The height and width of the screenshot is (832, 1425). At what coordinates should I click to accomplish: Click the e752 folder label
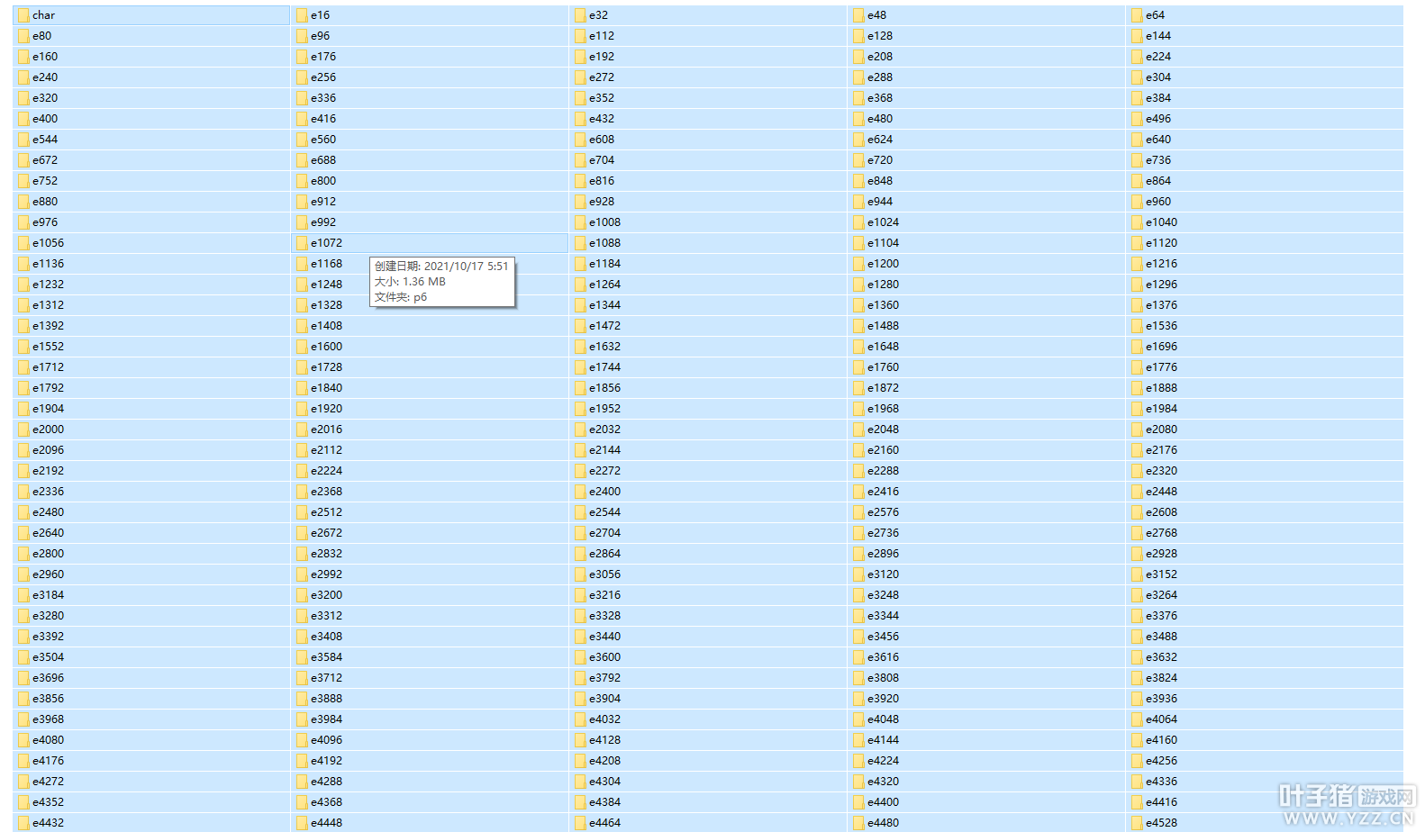coord(45,181)
